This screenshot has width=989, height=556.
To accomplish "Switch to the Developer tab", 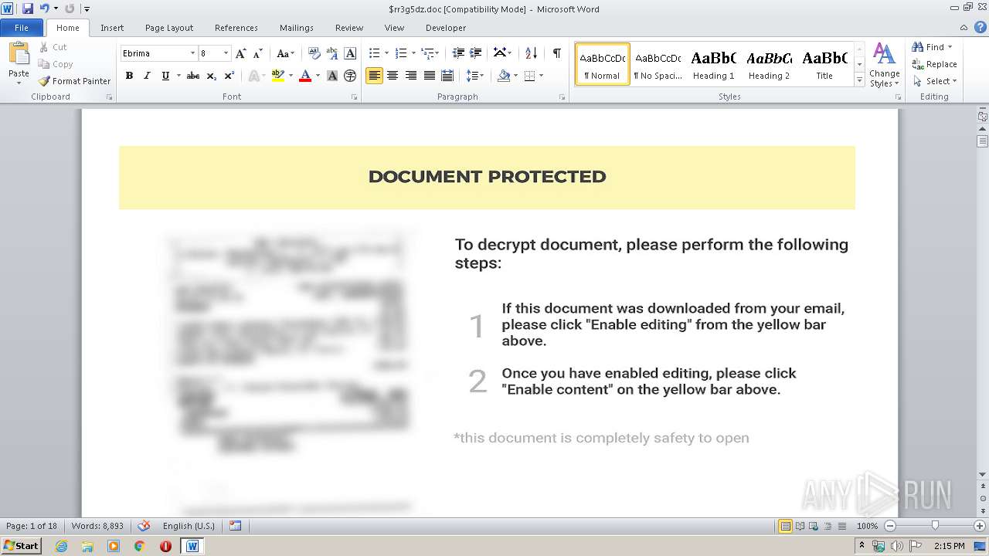I will tap(446, 28).
